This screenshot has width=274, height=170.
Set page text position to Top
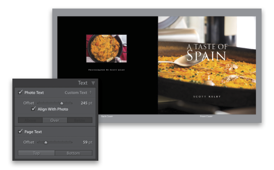click(36, 153)
